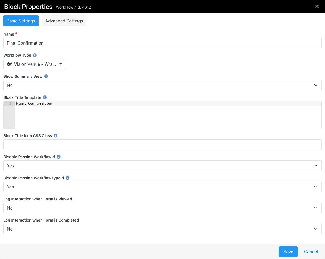This screenshot has height=259, width=325.
Task: Open the Disable Passing WorkflowTypeId dropdown
Action: pos(162,187)
